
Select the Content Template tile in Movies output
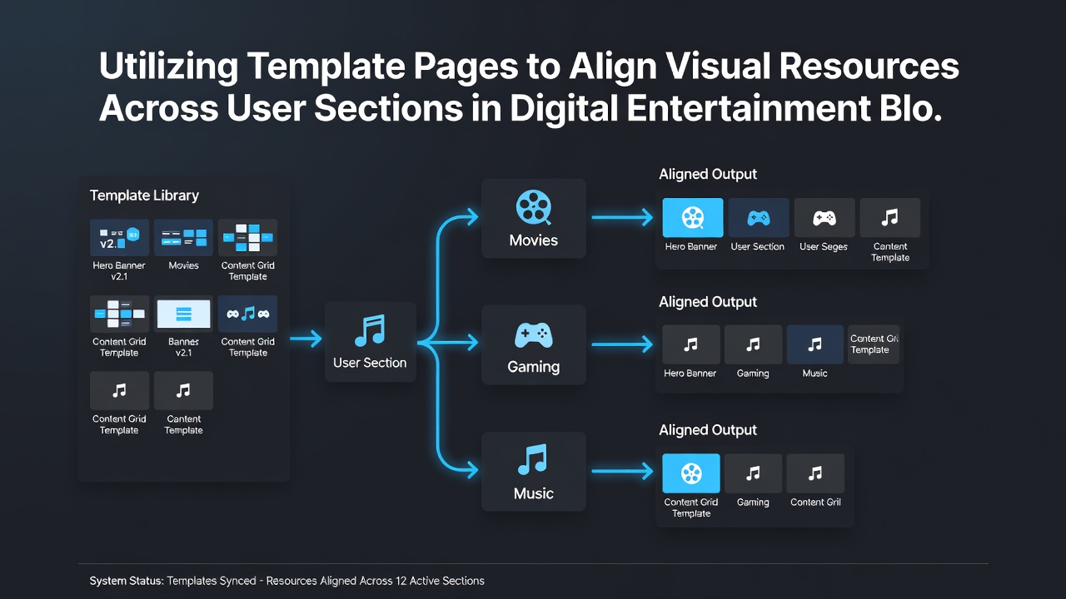pos(890,218)
